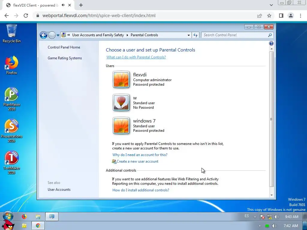Go back in the browser

coord(7,16)
